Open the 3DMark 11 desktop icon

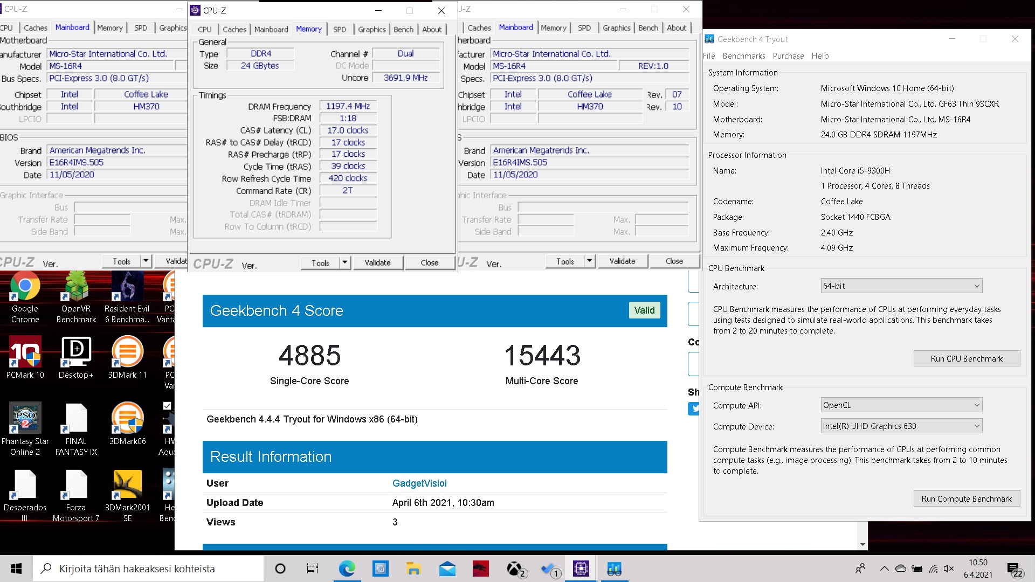point(127,358)
